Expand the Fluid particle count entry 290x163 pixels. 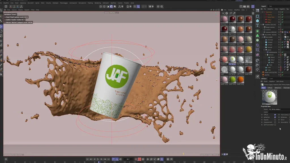point(5,17)
